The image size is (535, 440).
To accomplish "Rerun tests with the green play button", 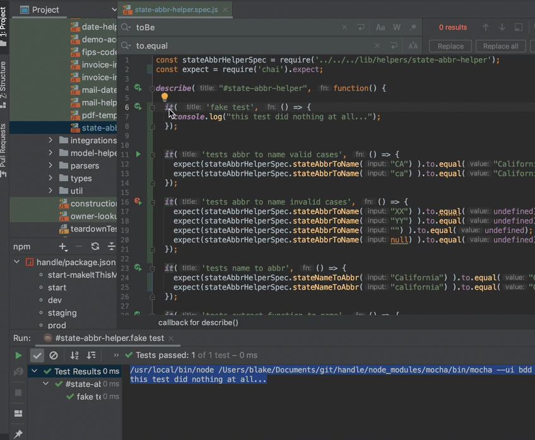I will [19, 355].
